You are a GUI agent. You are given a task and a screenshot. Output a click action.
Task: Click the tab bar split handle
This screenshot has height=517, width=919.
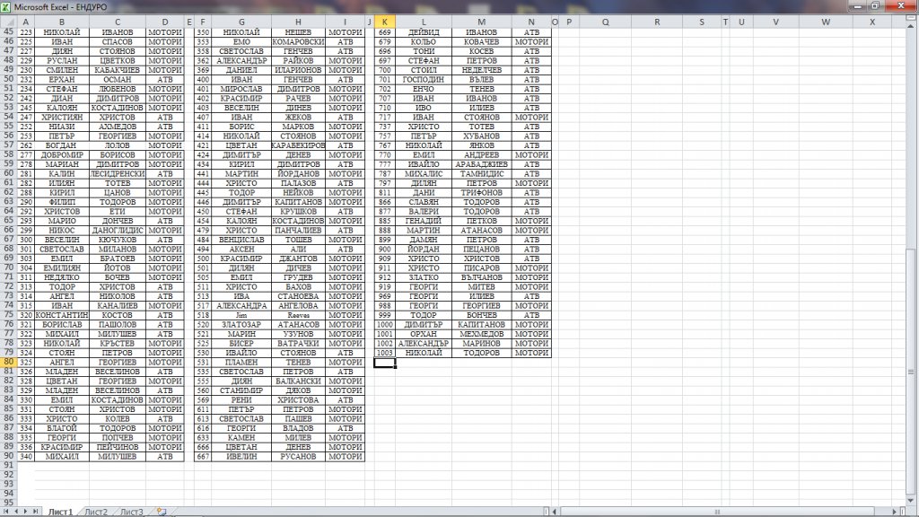[547, 512]
